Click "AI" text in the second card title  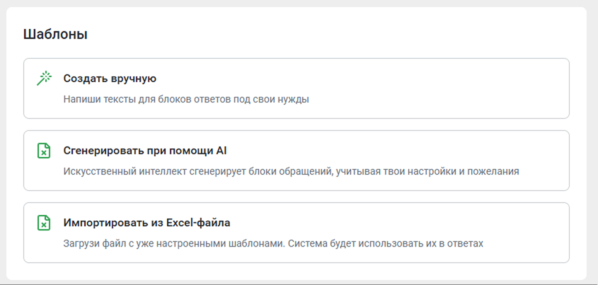click(x=221, y=151)
